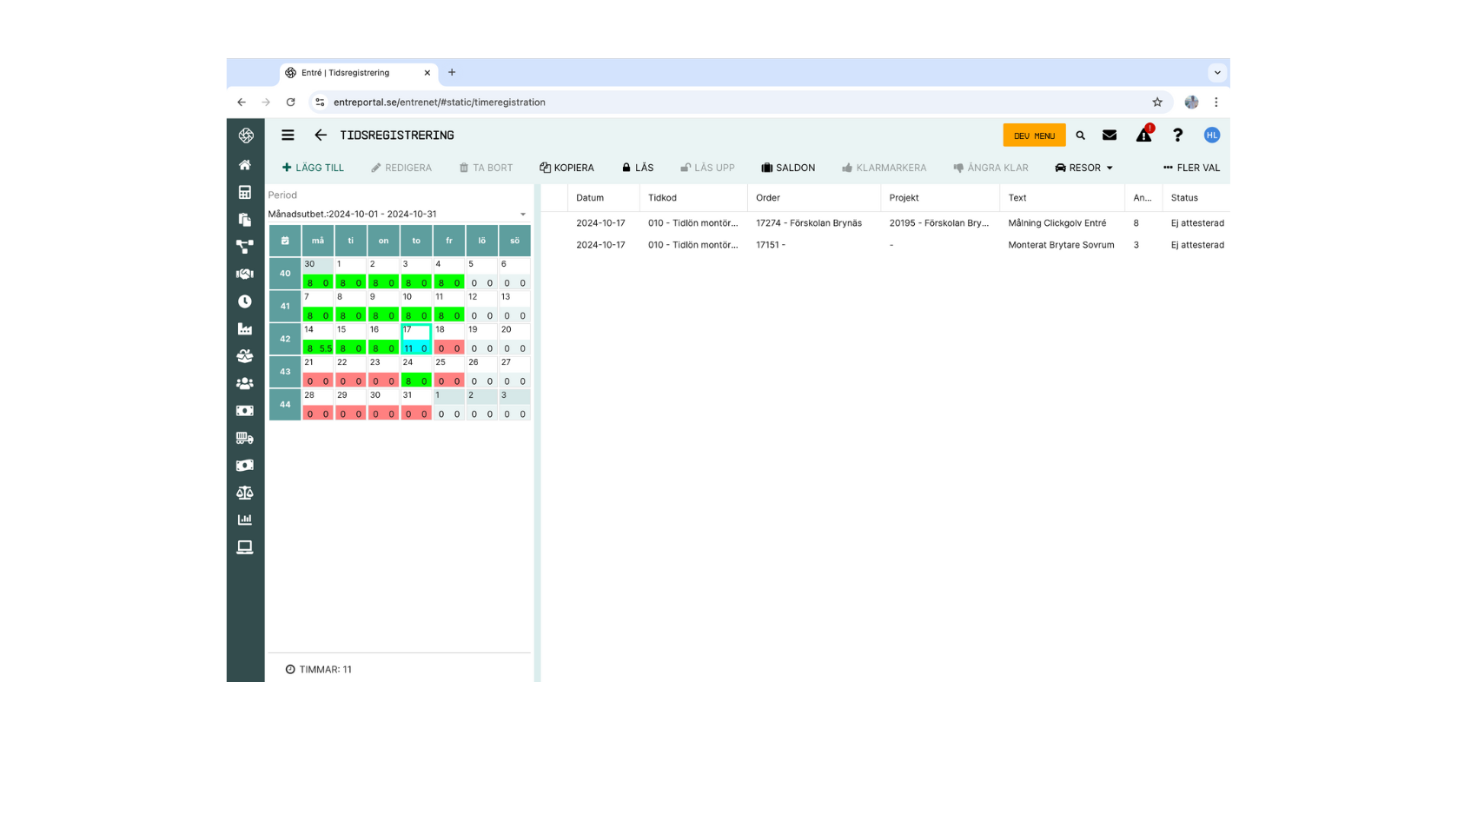Click the SALDON button

[x=788, y=168]
